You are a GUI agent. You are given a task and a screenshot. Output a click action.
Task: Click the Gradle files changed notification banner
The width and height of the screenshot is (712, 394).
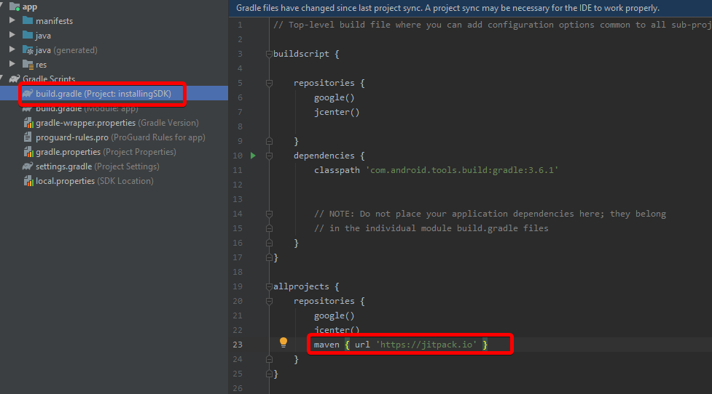[x=447, y=8]
